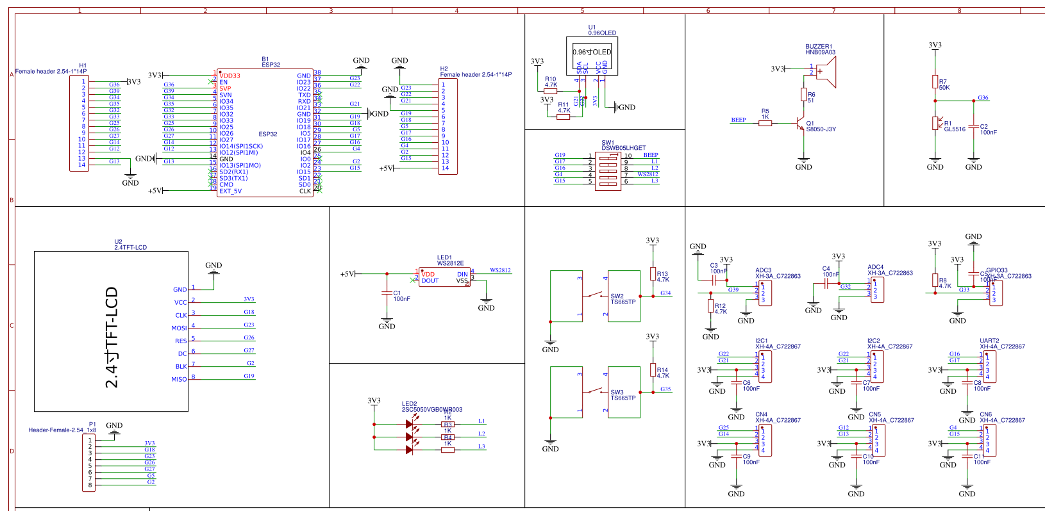Click the buzzer speaker symbol BUZZER1

[828, 72]
